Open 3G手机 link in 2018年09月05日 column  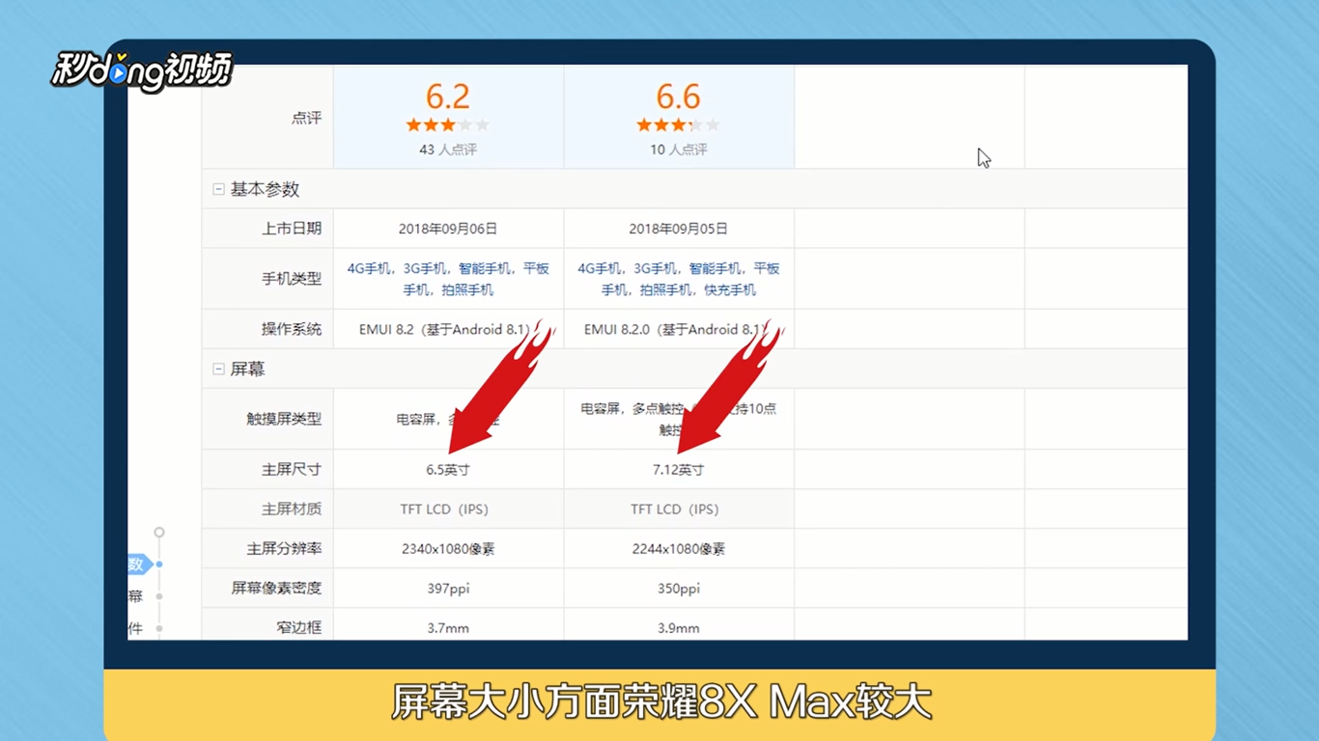[656, 269]
